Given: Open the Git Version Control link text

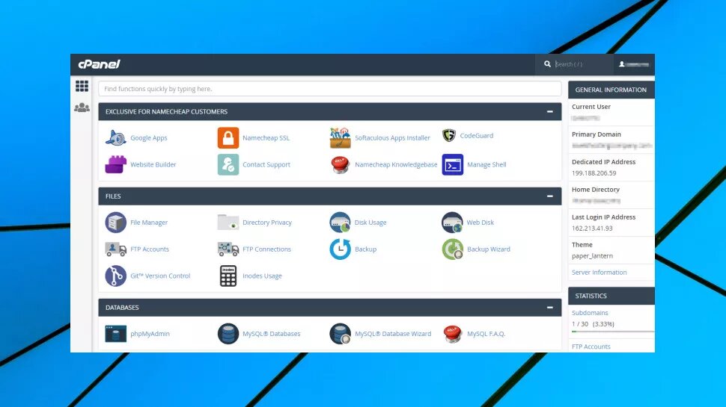Looking at the screenshot, I should (160, 276).
